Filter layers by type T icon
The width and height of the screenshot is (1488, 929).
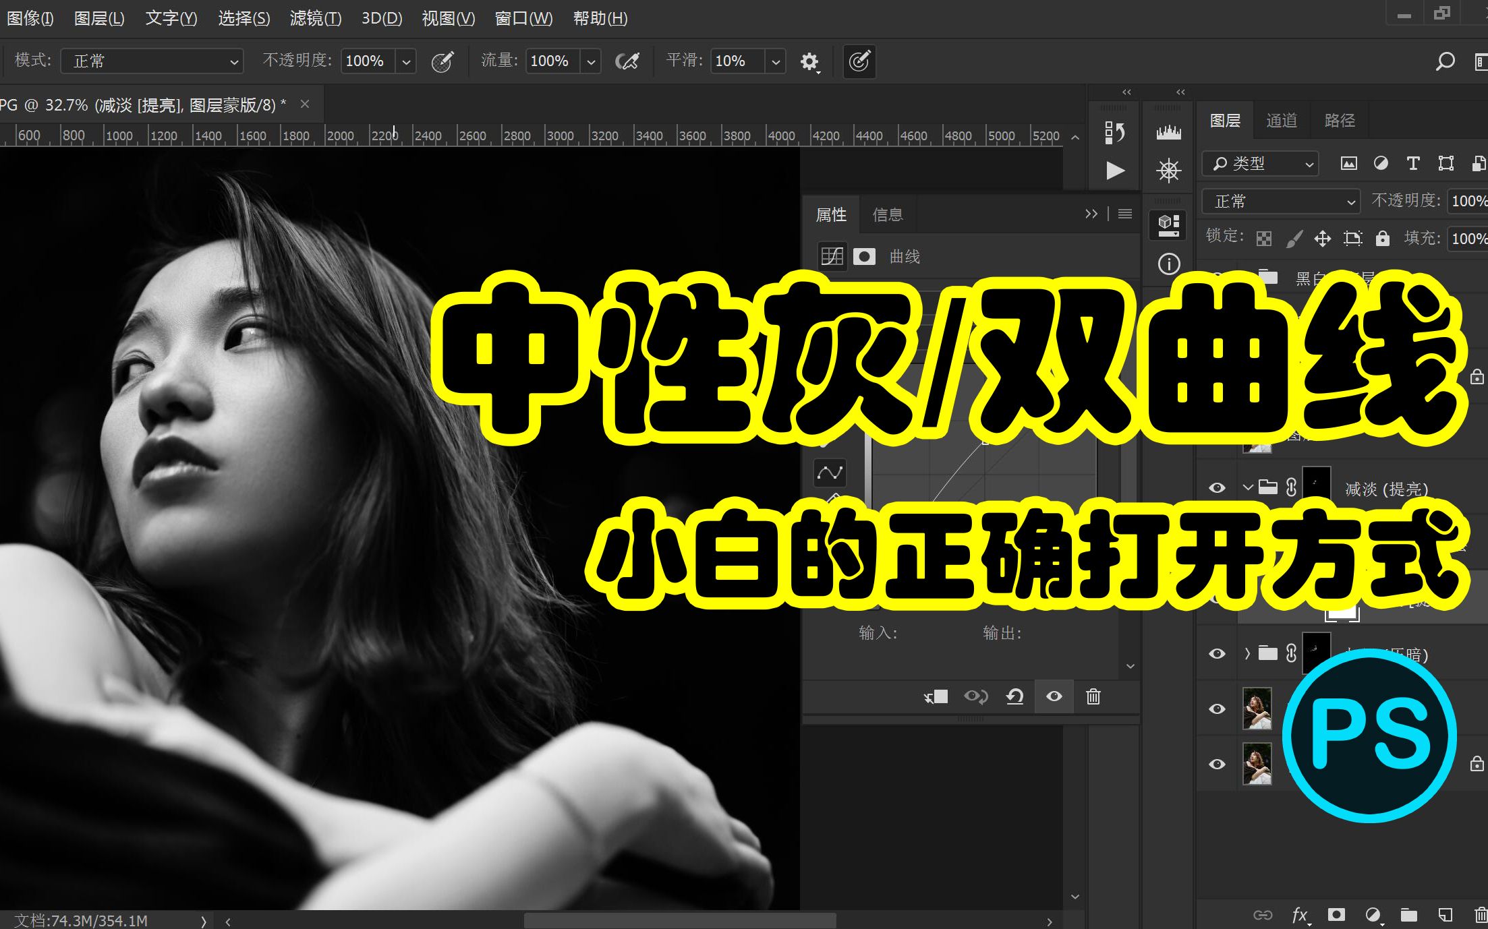[1413, 164]
